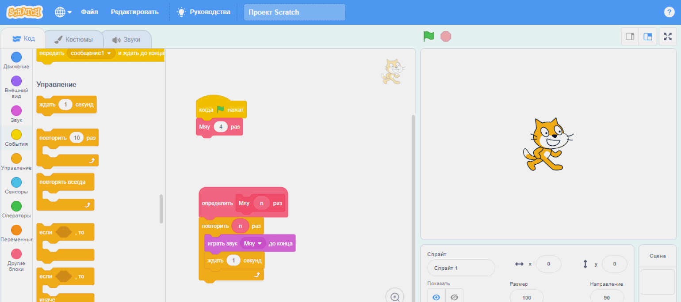Open the сообщение1 dropdown in the broadcast block
The height and width of the screenshot is (302, 681).
pyautogui.click(x=91, y=53)
